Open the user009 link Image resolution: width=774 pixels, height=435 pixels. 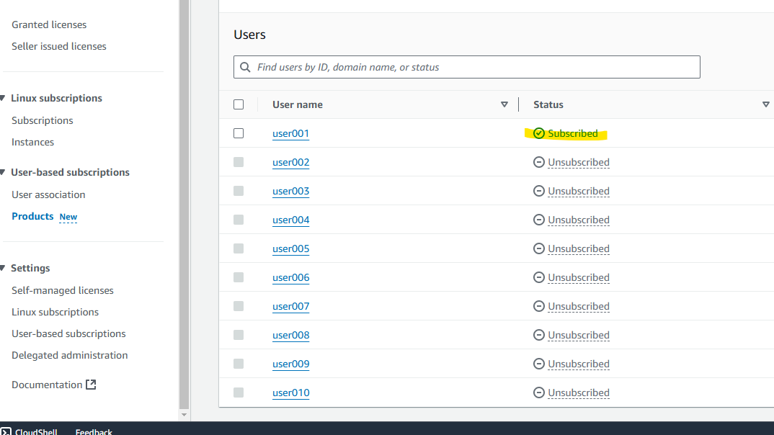[x=290, y=364]
